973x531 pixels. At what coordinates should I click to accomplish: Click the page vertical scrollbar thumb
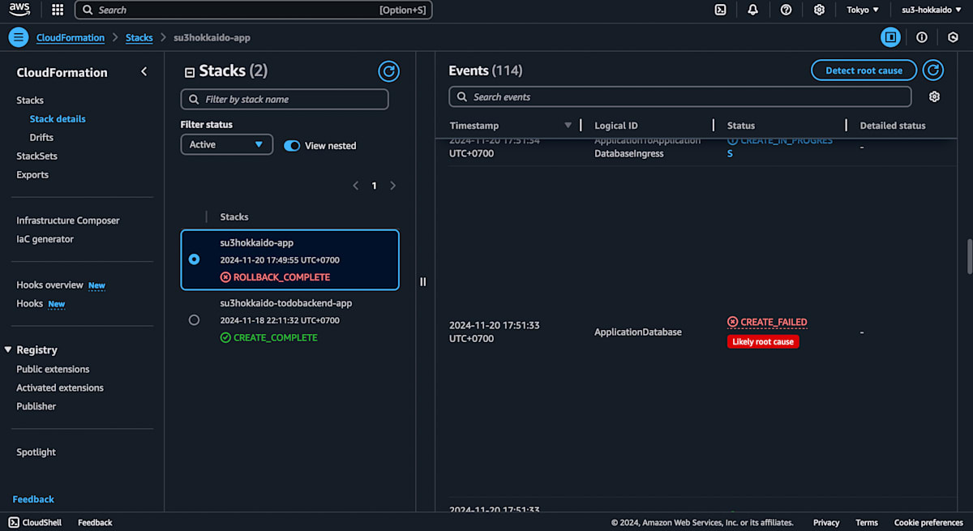[x=969, y=257]
